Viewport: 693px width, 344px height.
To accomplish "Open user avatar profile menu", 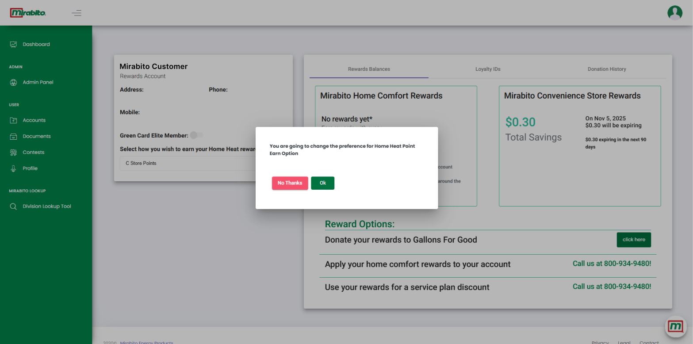I will pyautogui.click(x=674, y=13).
